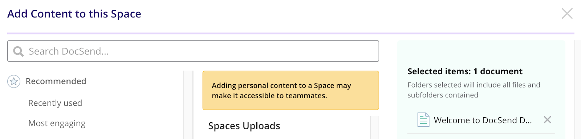Click the Spaces Uploads heading
This screenshot has height=139, width=581.
(244, 126)
